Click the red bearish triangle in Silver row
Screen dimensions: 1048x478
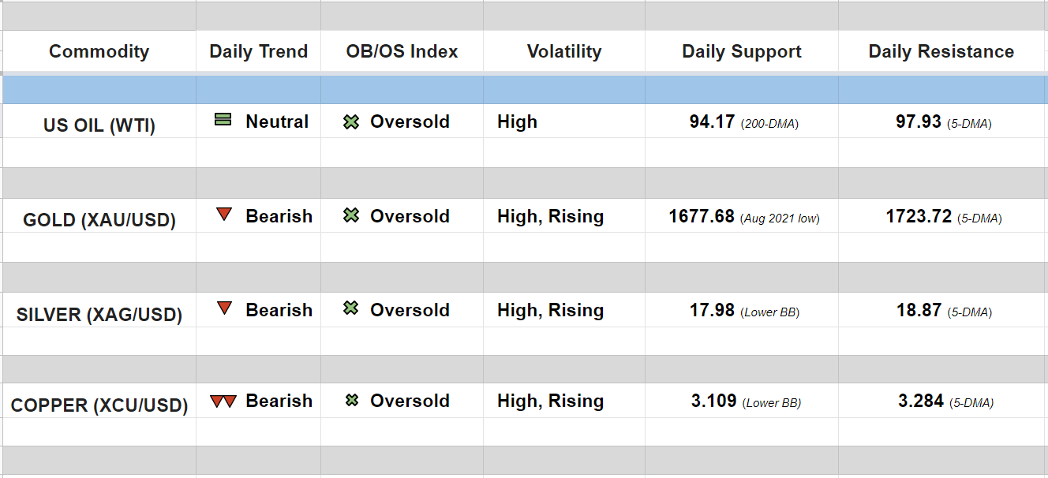224,308
